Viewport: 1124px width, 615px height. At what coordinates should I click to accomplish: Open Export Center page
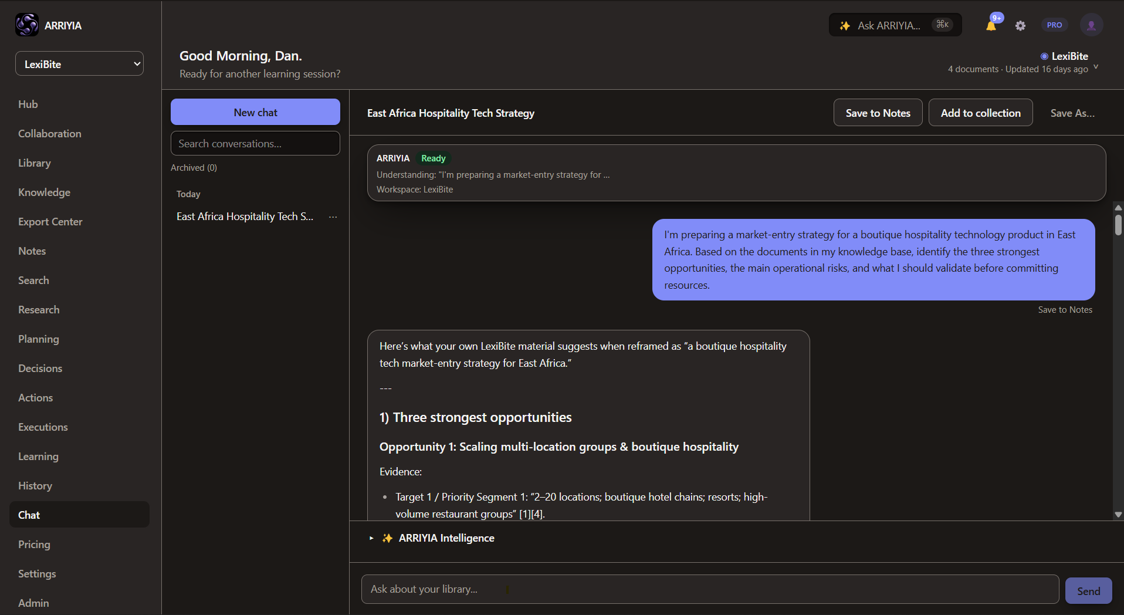50,222
